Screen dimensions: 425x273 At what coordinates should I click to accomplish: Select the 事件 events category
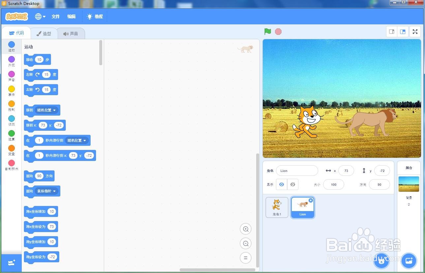(12, 91)
